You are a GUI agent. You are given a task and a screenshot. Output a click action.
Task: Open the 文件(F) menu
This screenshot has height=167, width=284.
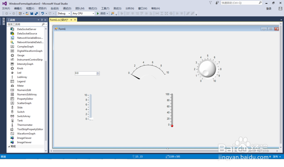(6, 8)
